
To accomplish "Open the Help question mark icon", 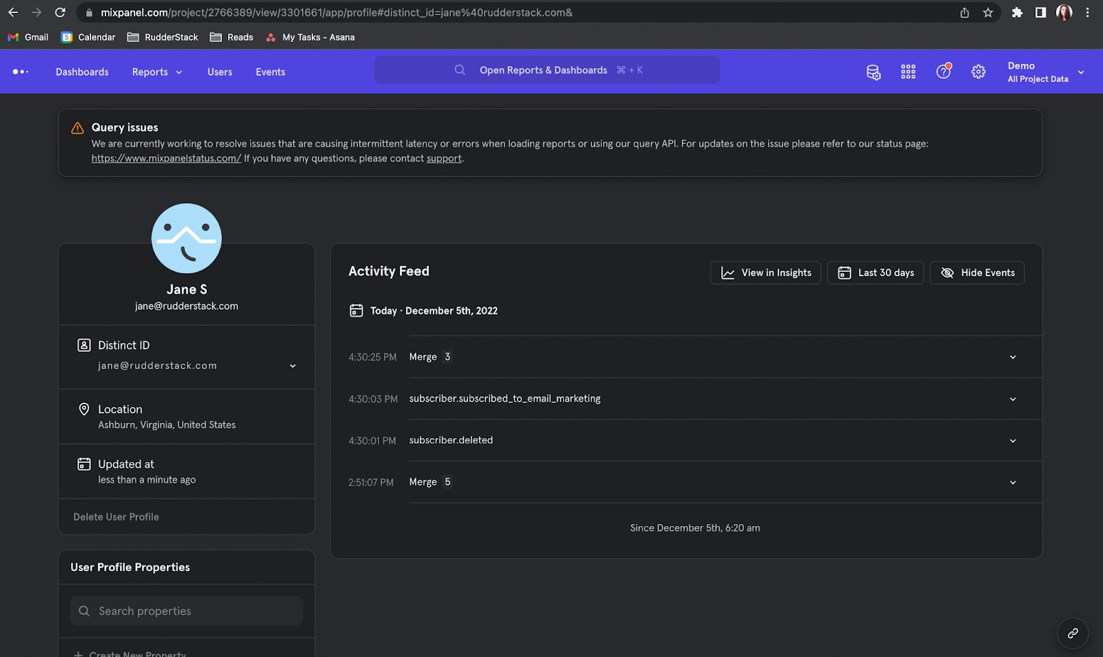I will click(x=943, y=71).
